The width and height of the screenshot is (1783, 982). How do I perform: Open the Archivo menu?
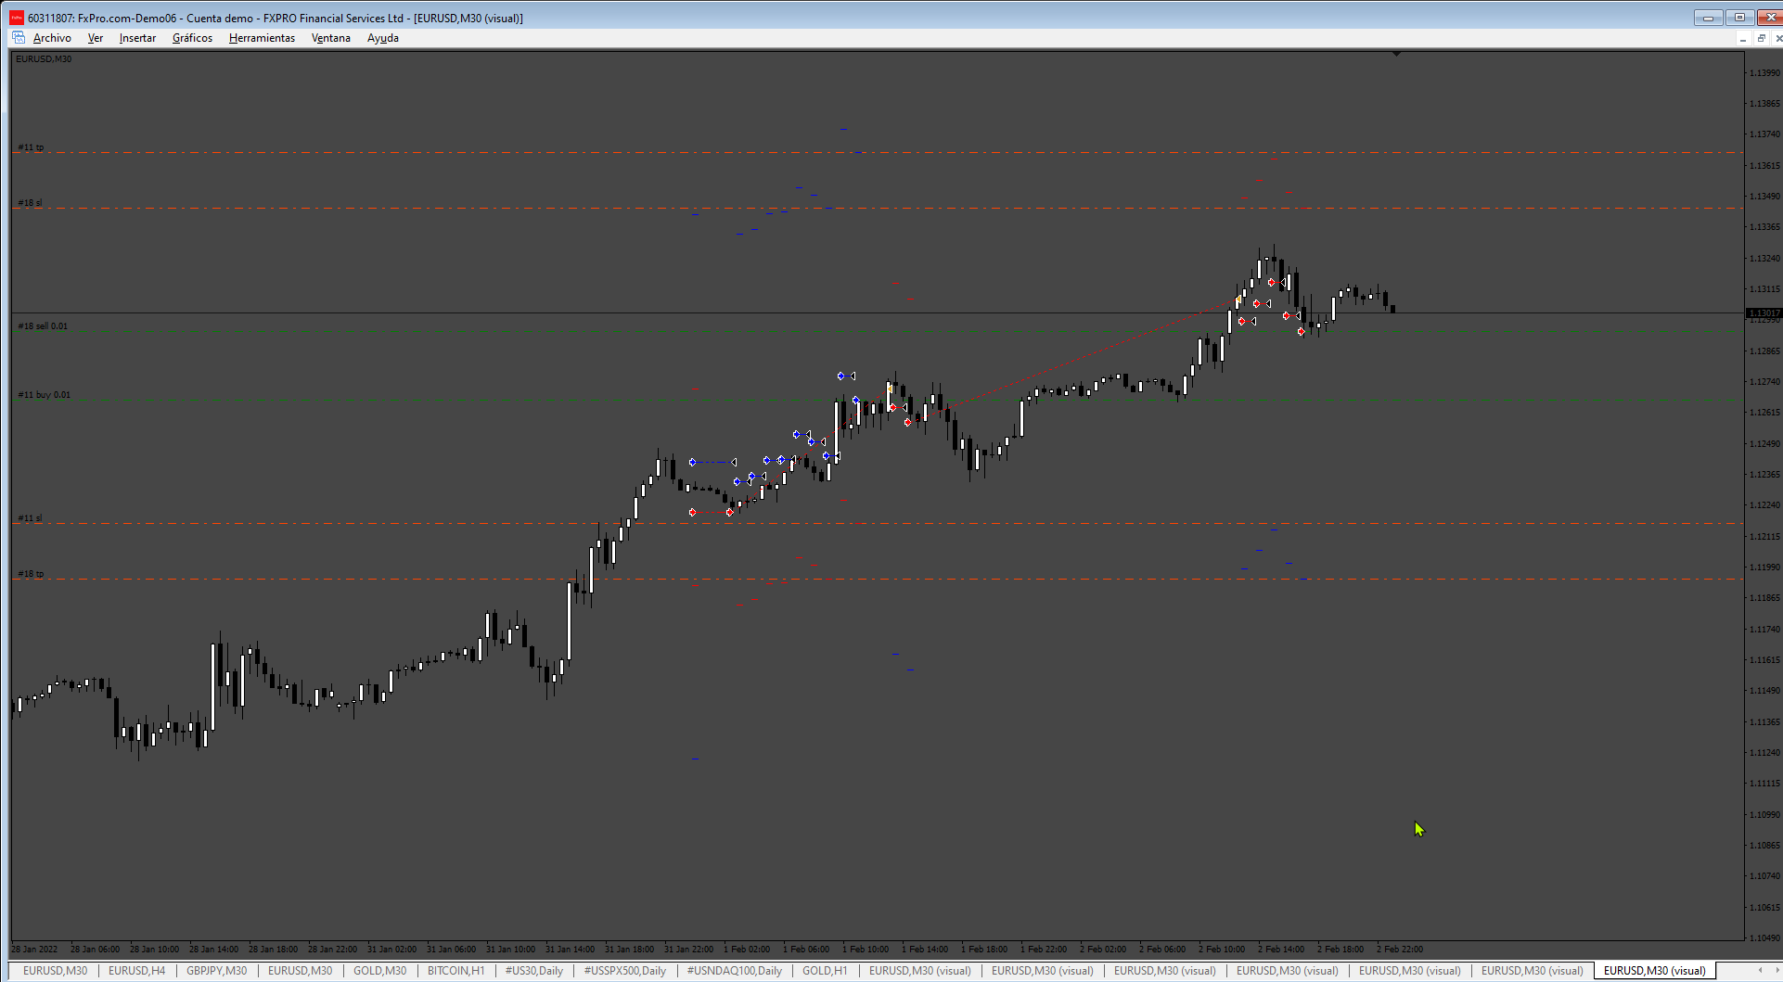tap(52, 38)
